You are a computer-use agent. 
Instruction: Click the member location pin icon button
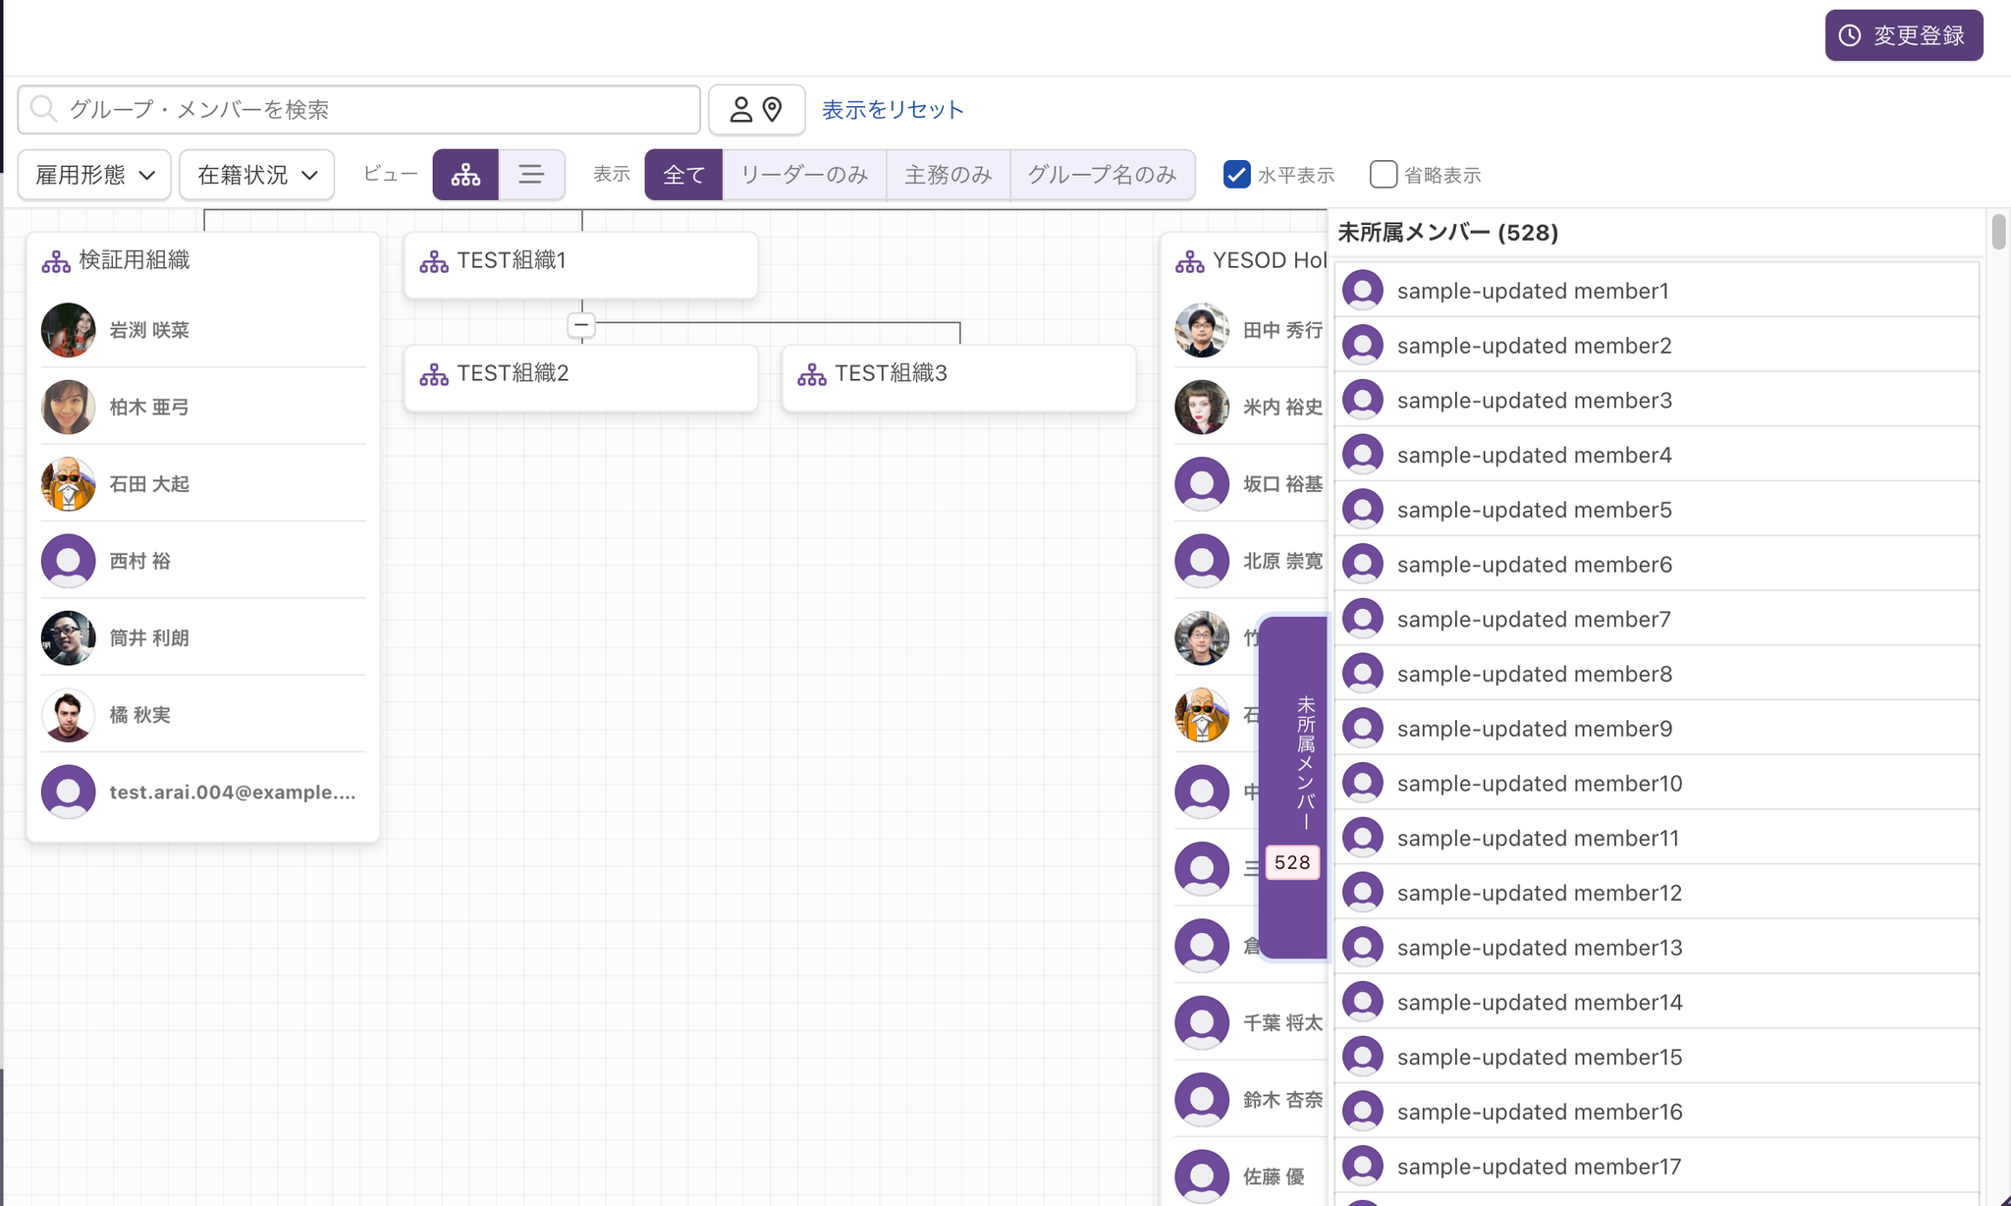756,110
